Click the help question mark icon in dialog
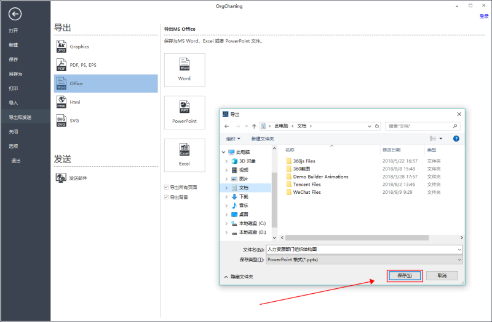Image resolution: width=492 pixels, height=322 pixels. pyautogui.click(x=456, y=139)
